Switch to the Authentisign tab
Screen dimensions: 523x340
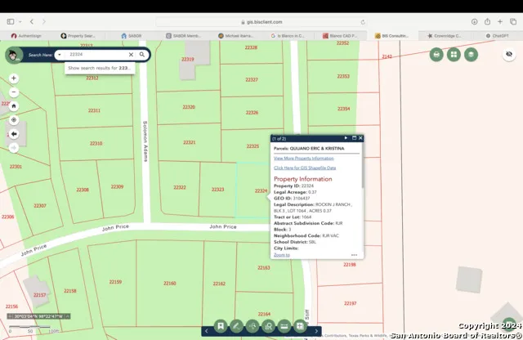pos(26,36)
